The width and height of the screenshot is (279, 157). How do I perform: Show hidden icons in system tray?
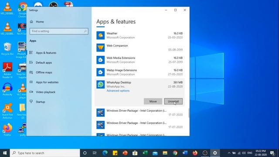pyautogui.click(x=229, y=153)
